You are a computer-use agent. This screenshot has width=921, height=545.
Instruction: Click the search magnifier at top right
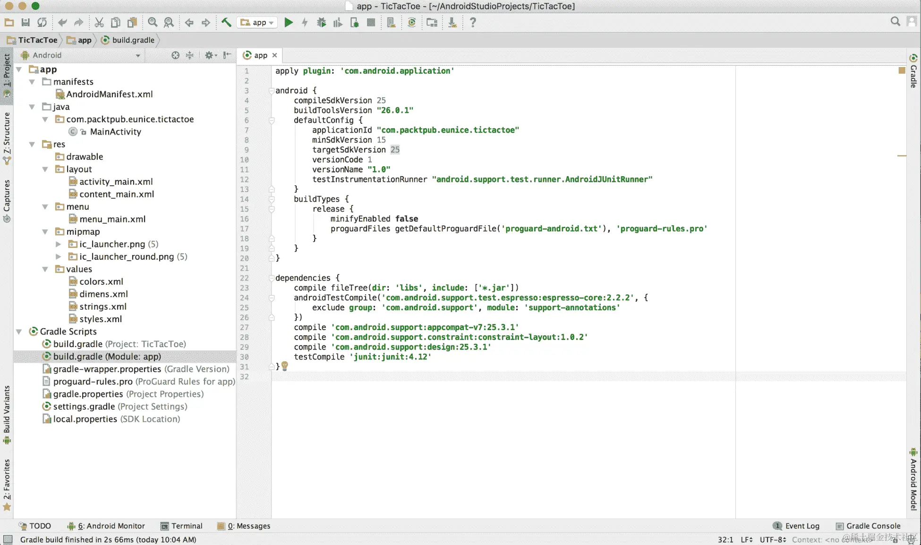[895, 22]
